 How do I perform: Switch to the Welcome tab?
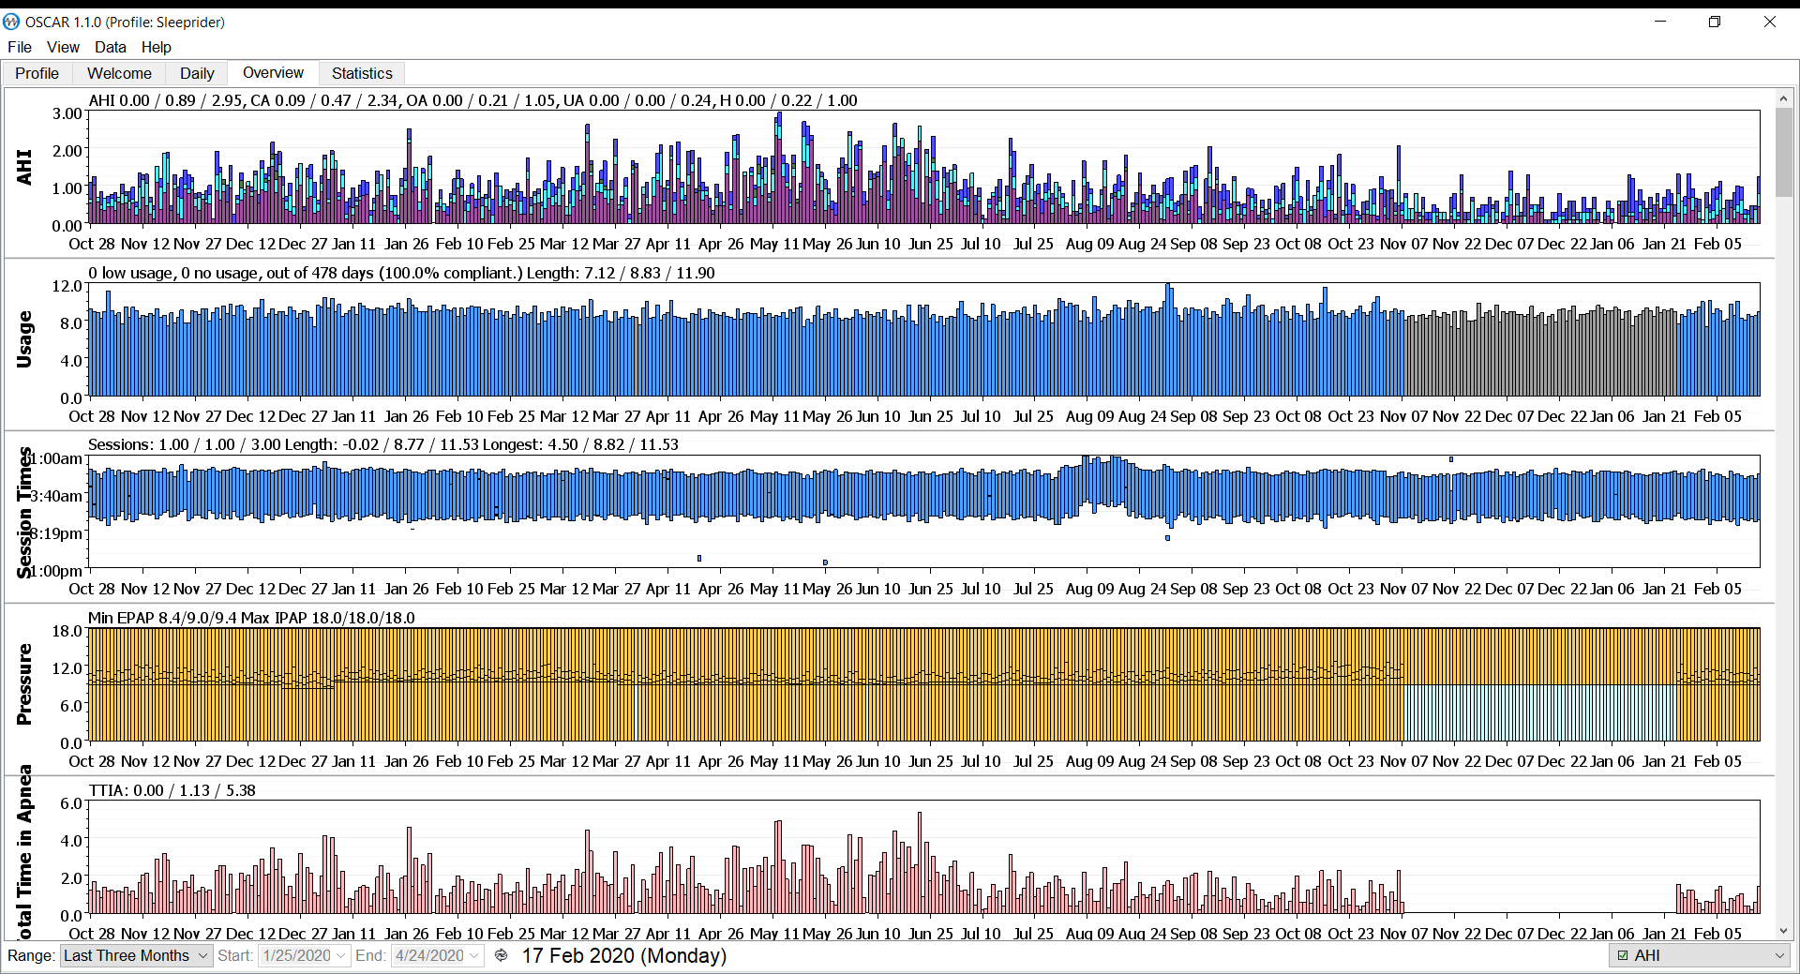(119, 73)
